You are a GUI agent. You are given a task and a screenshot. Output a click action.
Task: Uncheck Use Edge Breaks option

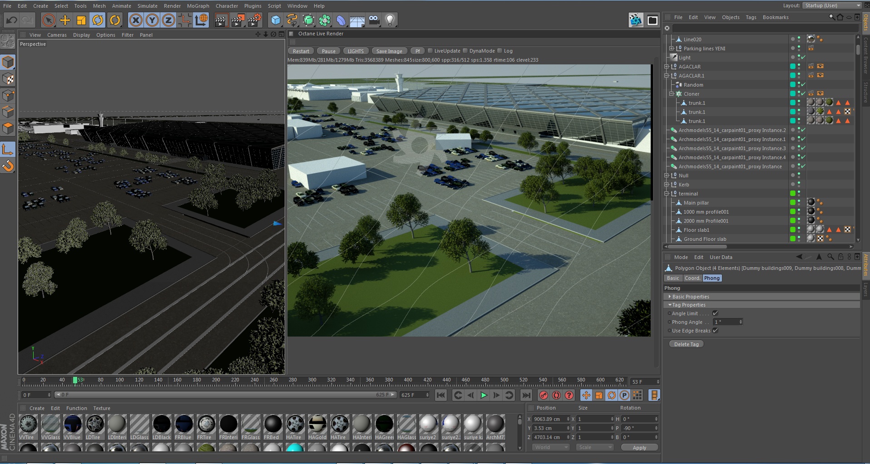(715, 331)
